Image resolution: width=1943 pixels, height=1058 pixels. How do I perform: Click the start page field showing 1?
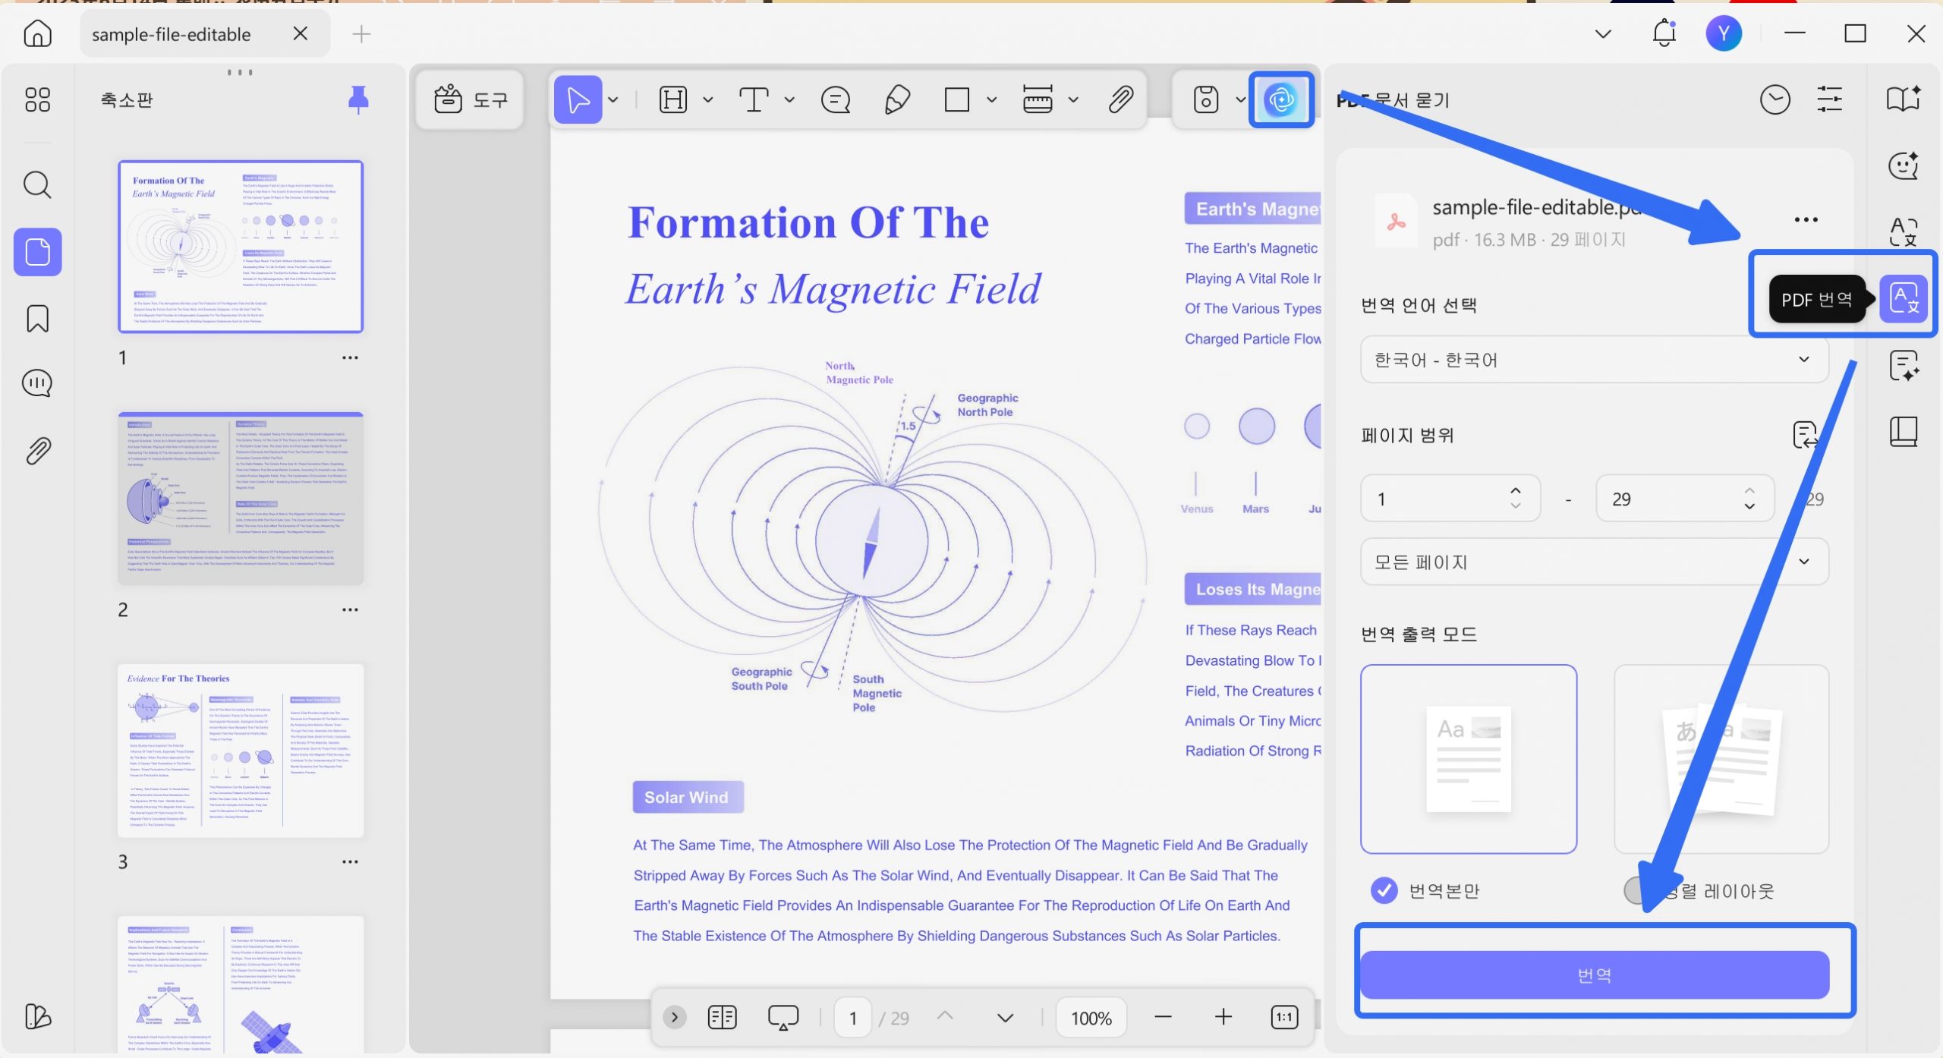[1450, 499]
